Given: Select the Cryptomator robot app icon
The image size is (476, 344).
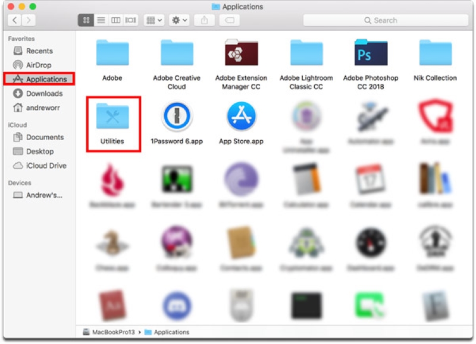Looking at the screenshot, I should [x=306, y=243].
